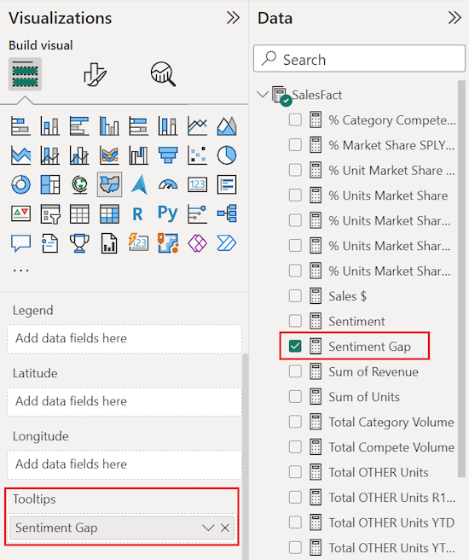Select the filled map visual
The height and width of the screenshot is (560, 469).
coord(109,184)
